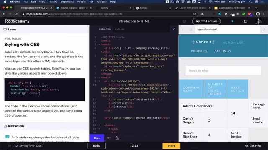
Task: Click Get Help
Action: (x=253, y=146)
